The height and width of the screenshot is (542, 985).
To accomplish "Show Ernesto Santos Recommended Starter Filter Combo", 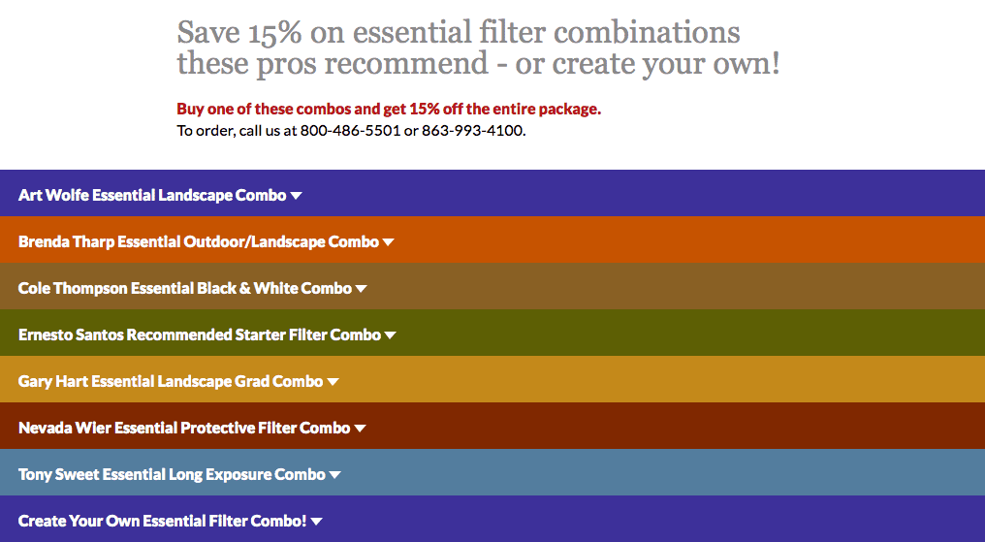I will point(492,333).
